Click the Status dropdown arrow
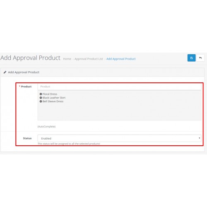The width and height of the screenshot is (207, 207). click(199, 138)
